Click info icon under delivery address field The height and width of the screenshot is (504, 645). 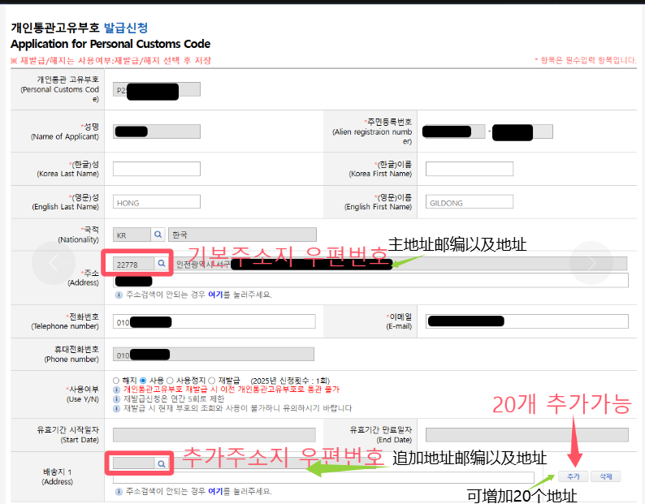119,492
